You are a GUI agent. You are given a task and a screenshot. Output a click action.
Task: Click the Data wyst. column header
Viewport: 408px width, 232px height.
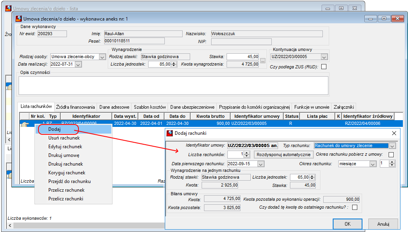point(125,116)
